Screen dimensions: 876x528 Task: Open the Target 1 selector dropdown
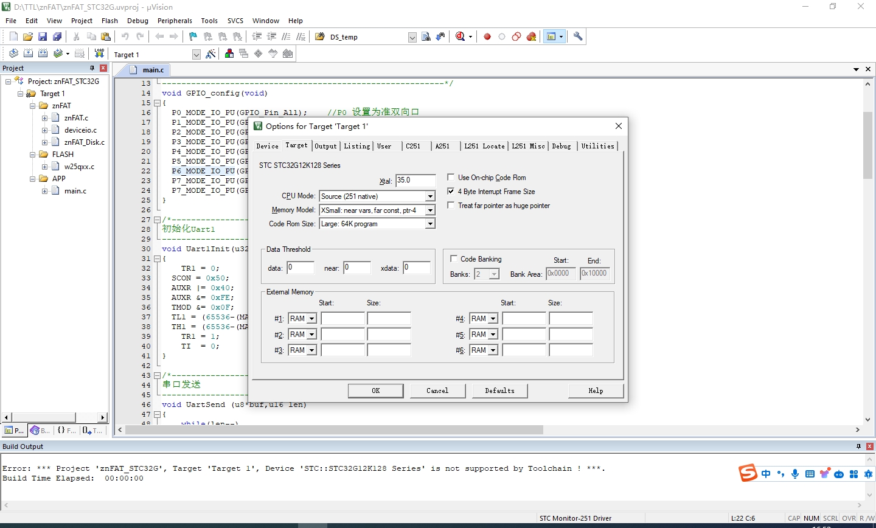pos(196,55)
